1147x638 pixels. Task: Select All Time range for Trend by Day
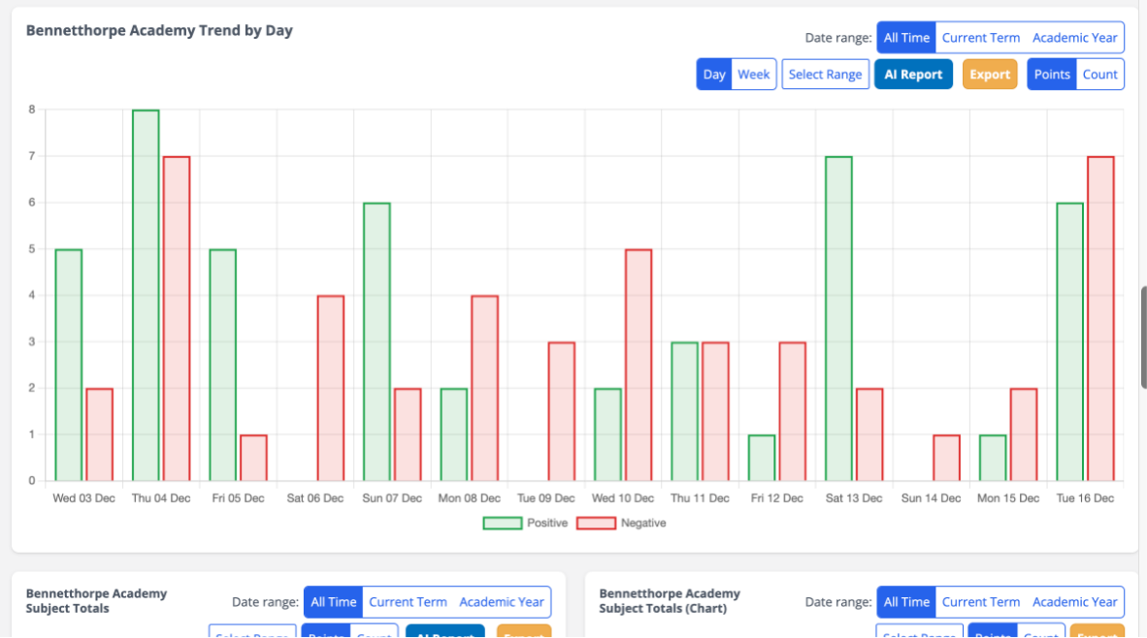(906, 37)
